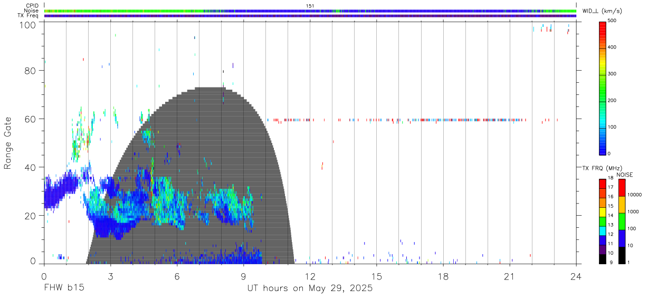Click the y-axis tick label 20

[31, 215]
